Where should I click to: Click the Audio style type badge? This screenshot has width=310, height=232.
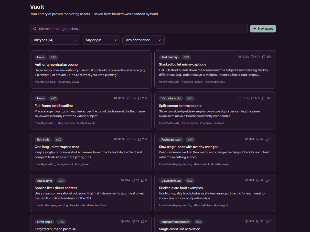coord(45,181)
